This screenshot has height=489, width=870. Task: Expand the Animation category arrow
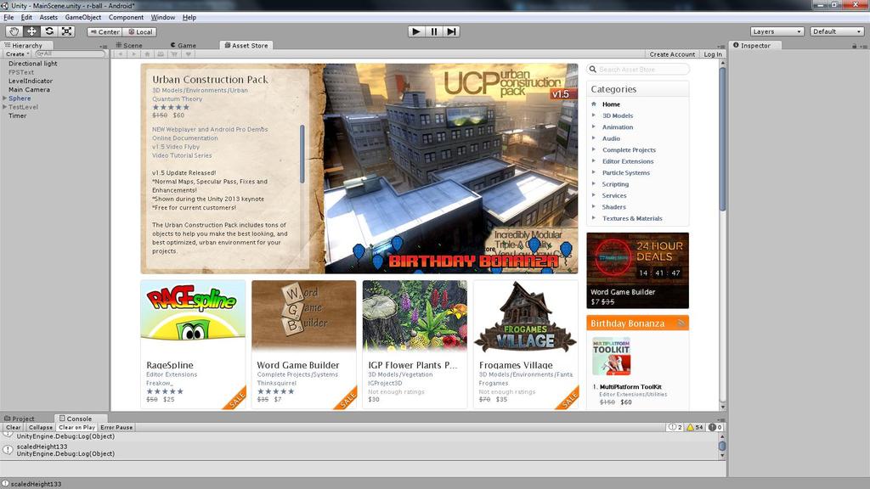594,127
